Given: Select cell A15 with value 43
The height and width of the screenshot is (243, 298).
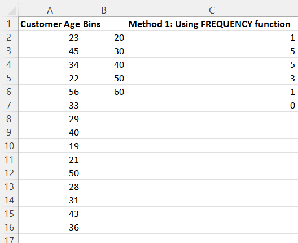Looking at the screenshot, I should click(x=50, y=214).
